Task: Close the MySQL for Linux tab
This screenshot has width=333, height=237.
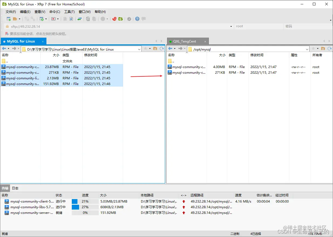Action: 43,41
